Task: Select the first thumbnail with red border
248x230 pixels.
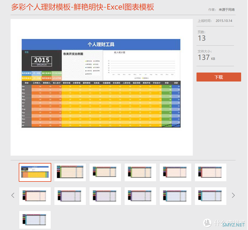Action: coord(35,172)
